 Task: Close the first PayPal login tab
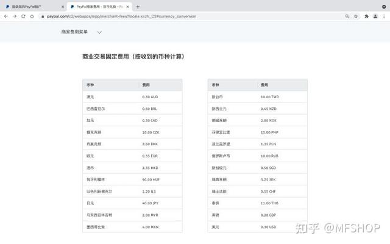click(63, 7)
